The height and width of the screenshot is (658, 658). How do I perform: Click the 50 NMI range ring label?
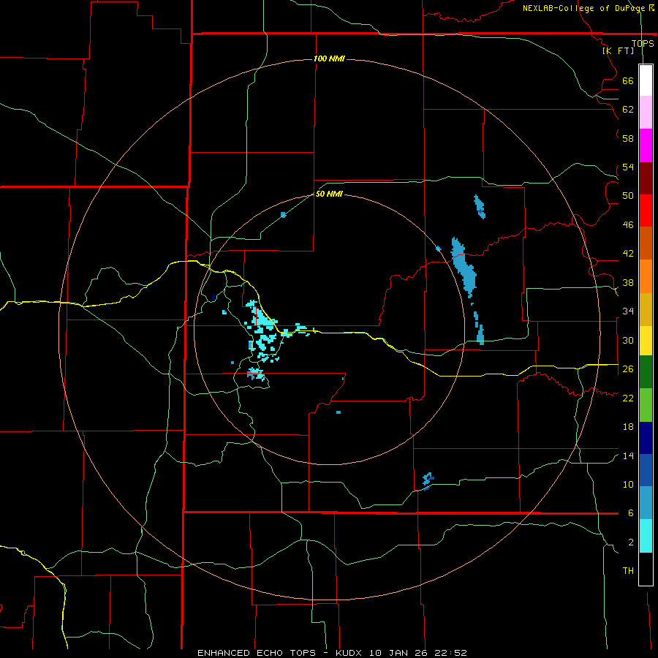point(329,194)
